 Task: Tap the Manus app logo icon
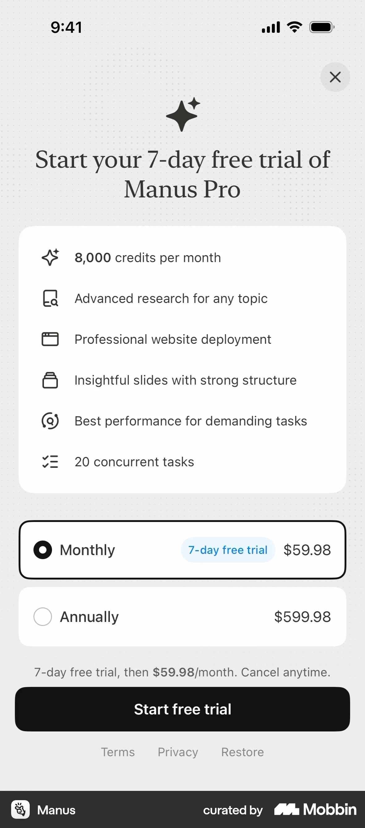20,810
